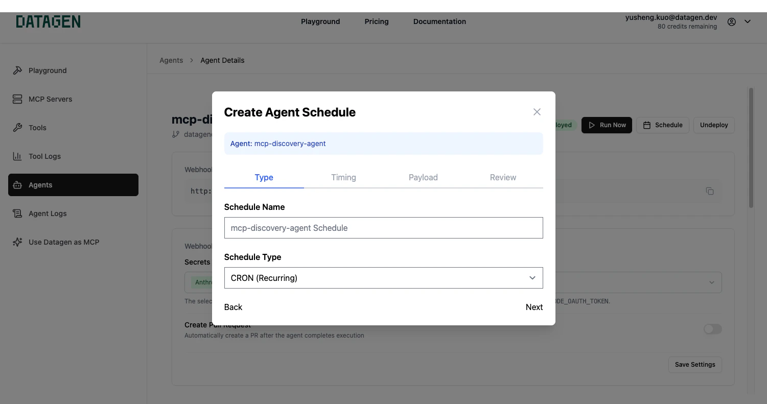Screen dimensions: 767x404
Task: Click the DATAGEN logo in the header
Action: click(x=48, y=21)
